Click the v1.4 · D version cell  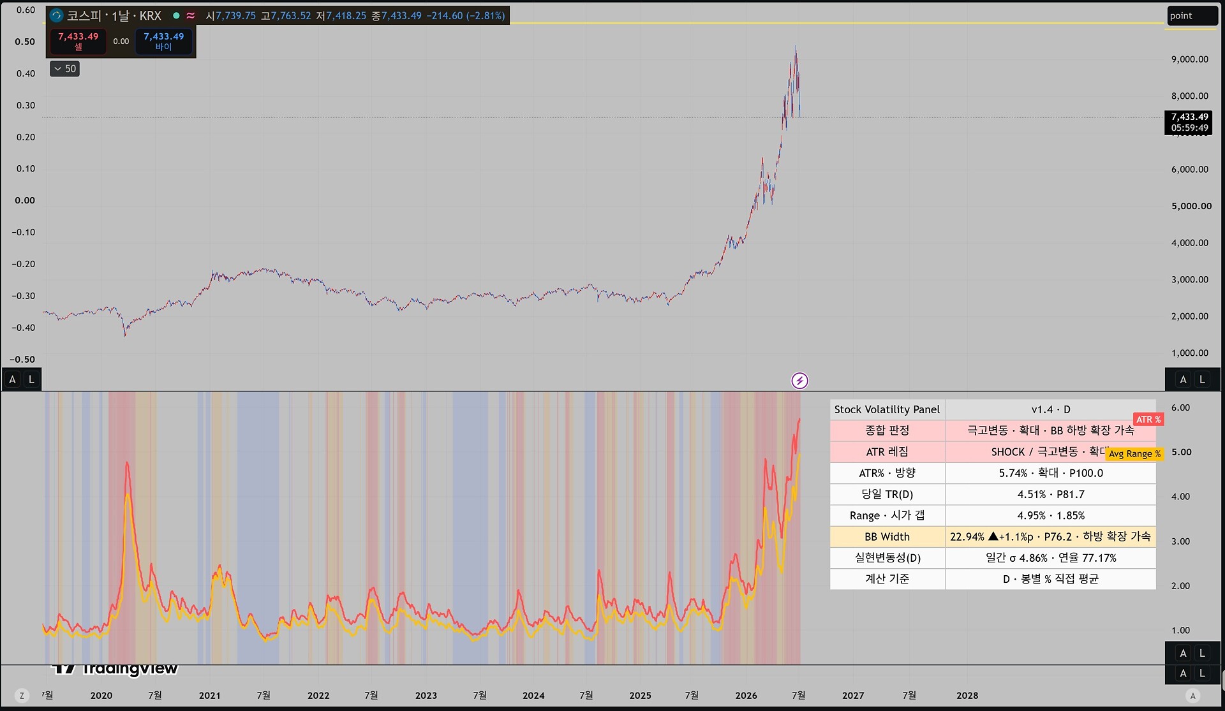click(x=1051, y=409)
